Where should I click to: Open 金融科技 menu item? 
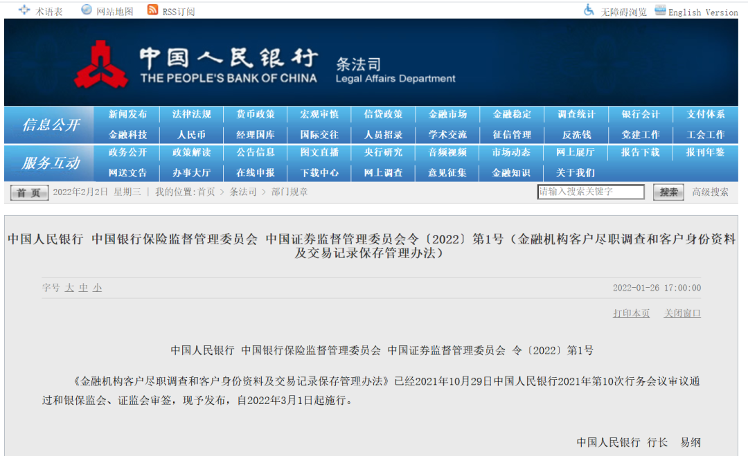127,135
